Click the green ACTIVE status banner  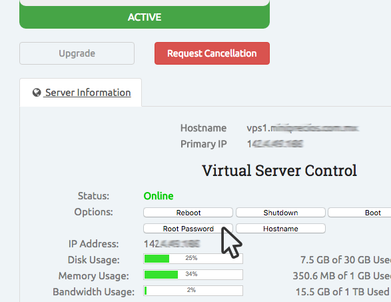point(145,17)
